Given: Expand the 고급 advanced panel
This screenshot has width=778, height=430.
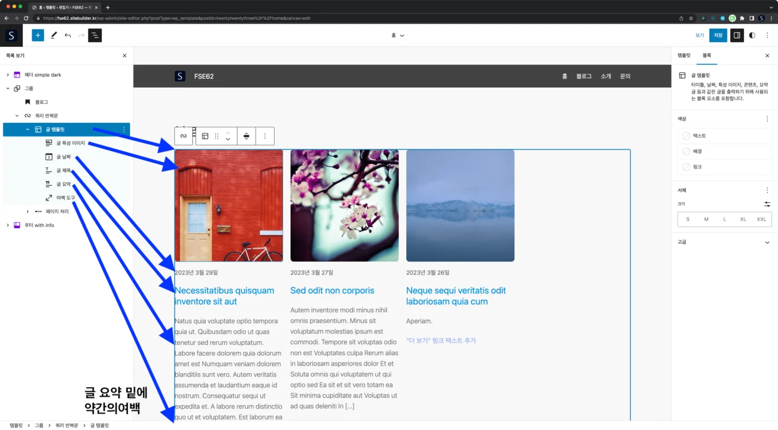Looking at the screenshot, I should 725,242.
